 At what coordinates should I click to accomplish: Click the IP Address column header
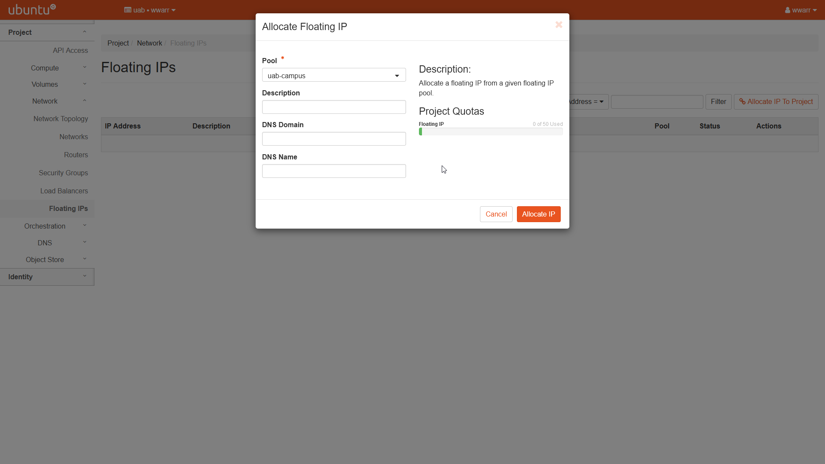click(x=123, y=126)
